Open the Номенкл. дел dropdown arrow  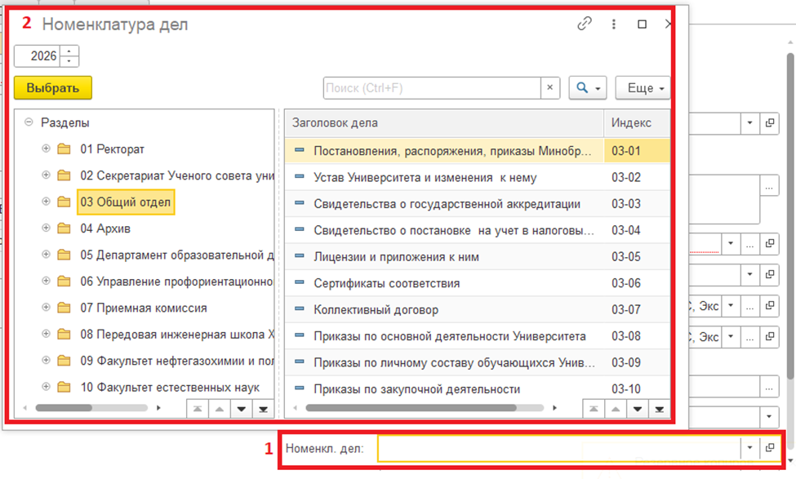coord(749,448)
